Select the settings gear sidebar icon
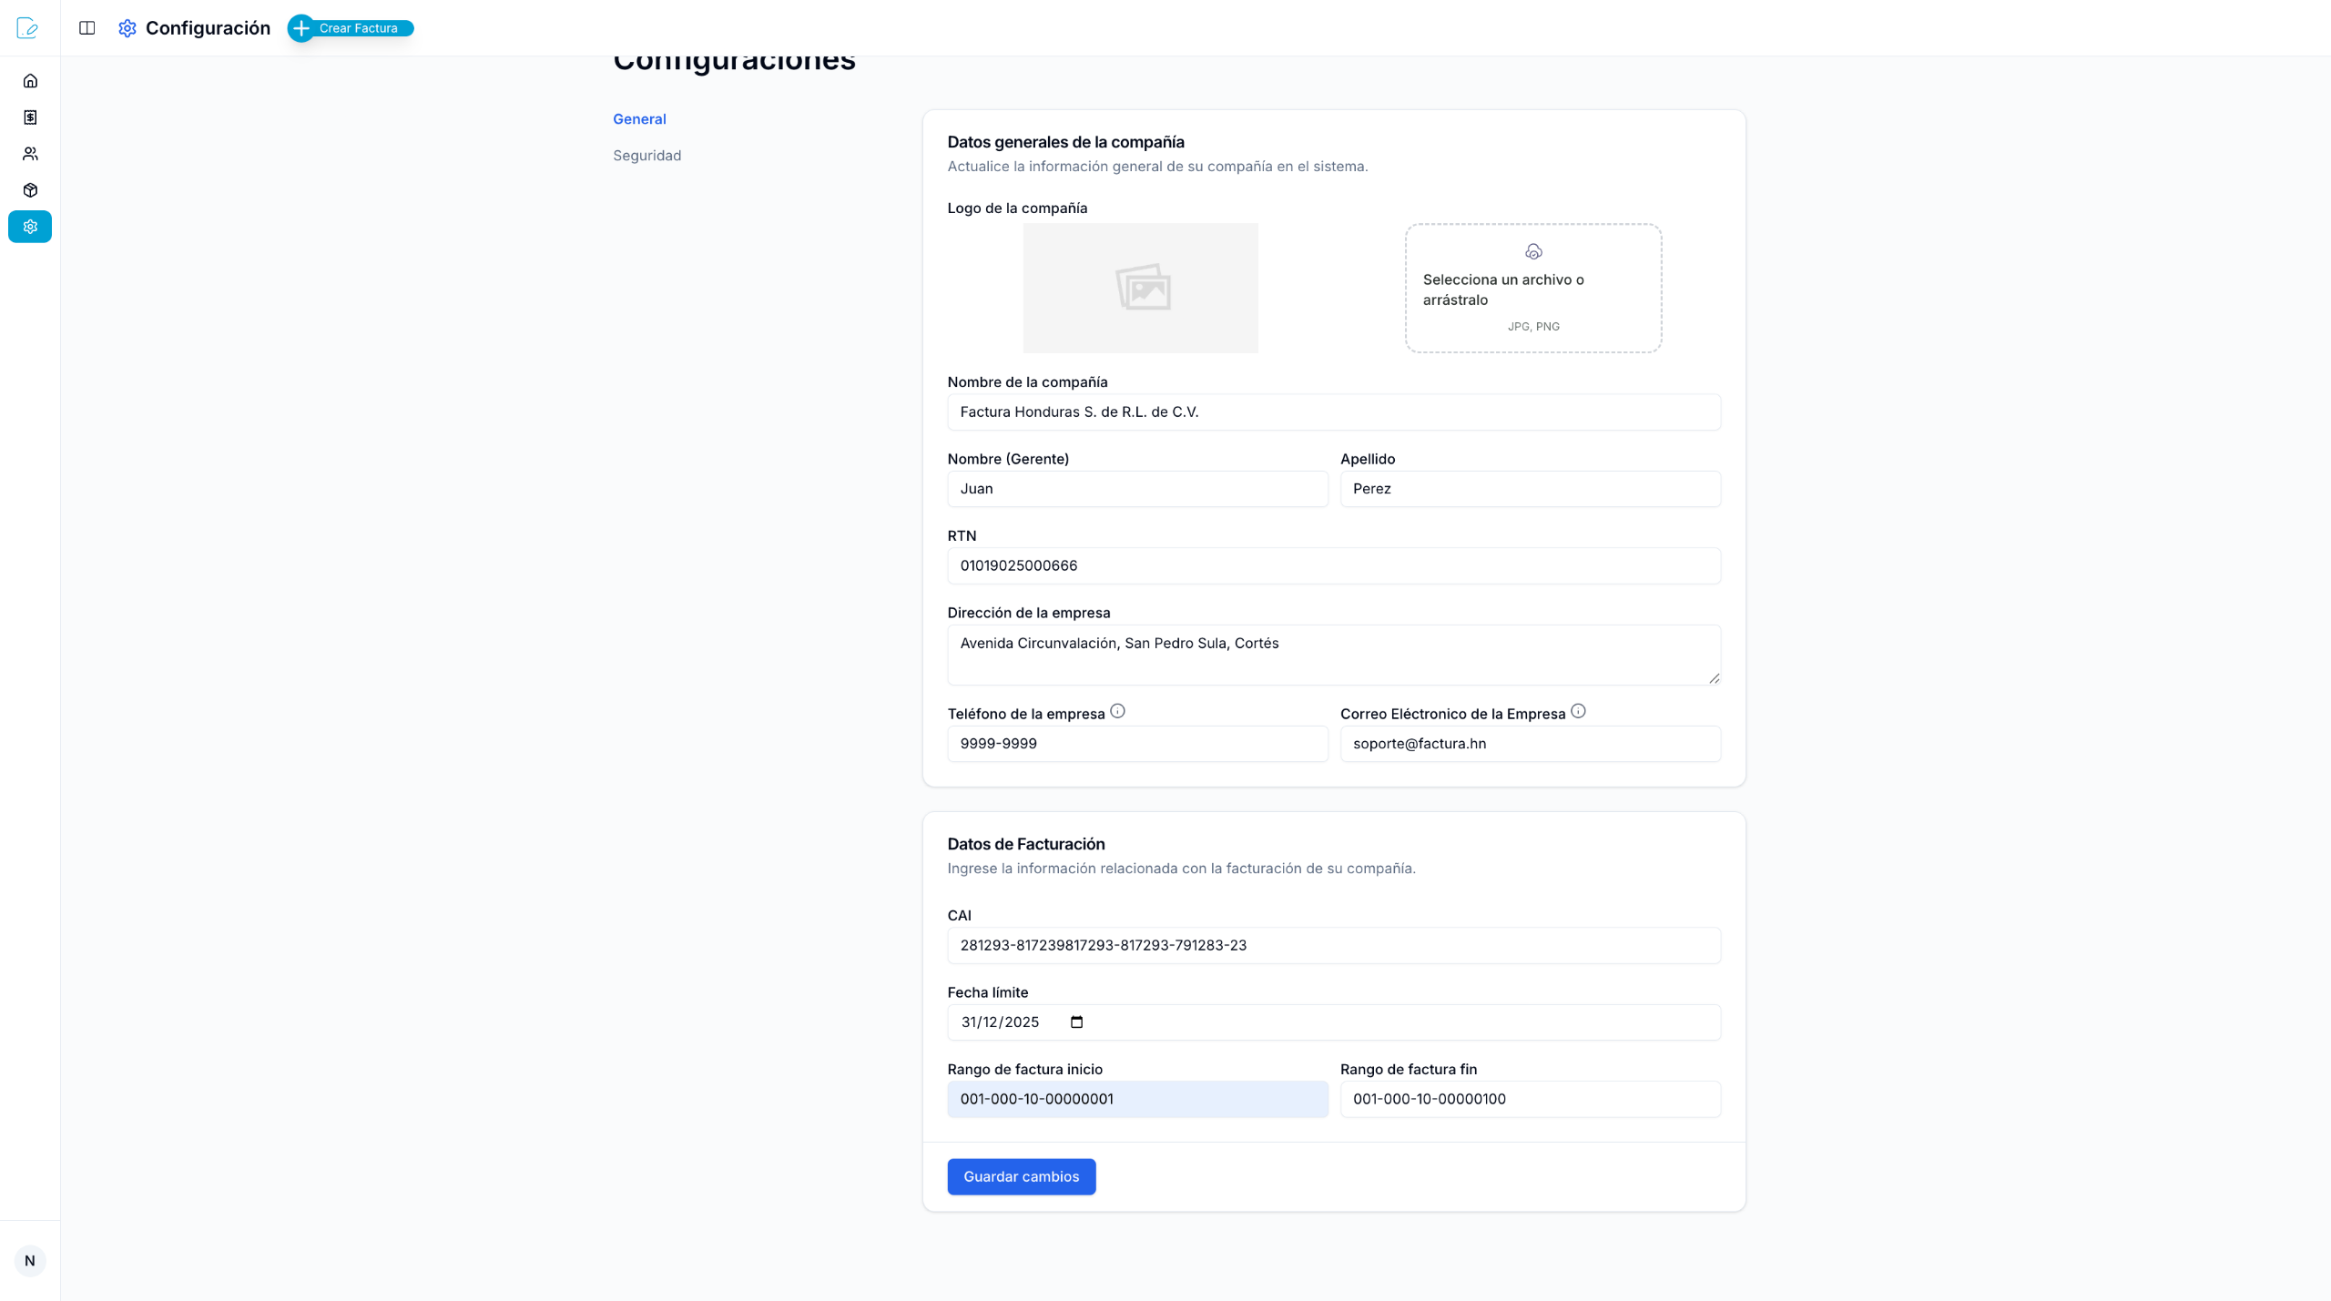The width and height of the screenshot is (2331, 1301). pos(30,227)
